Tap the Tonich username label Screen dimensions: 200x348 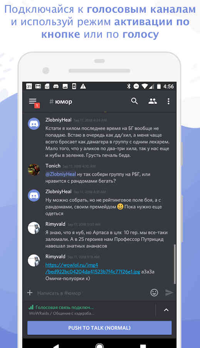53,166
